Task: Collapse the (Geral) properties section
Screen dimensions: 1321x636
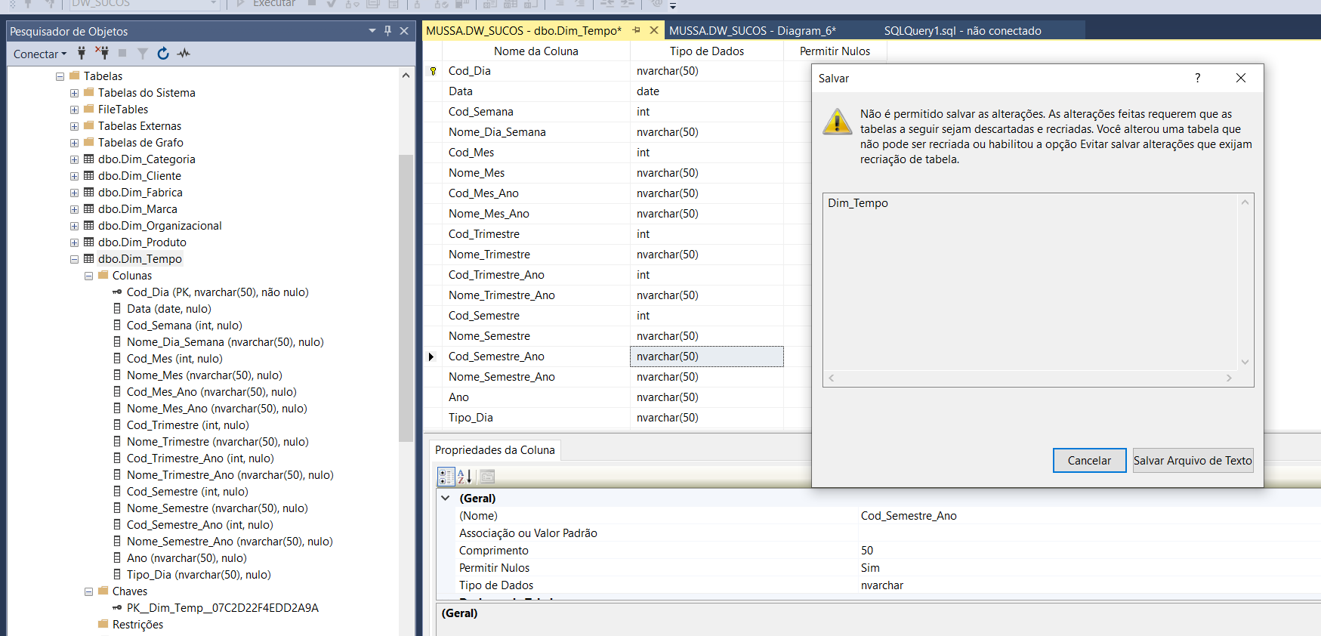Action: click(x=446, y=498)
